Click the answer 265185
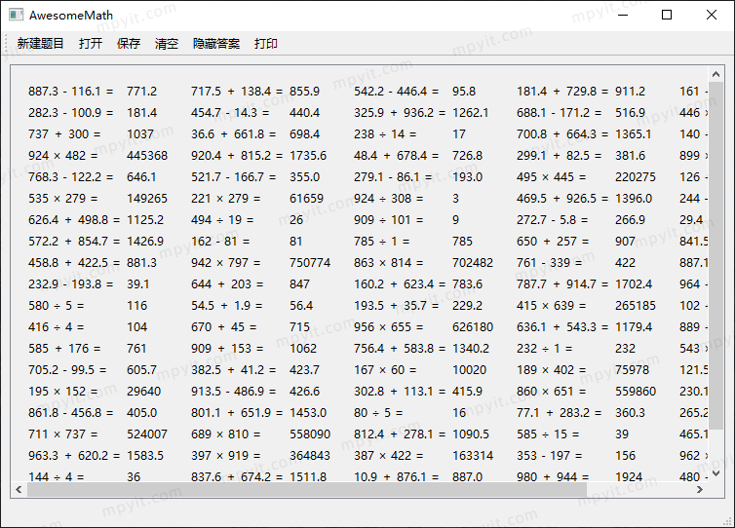This screenshot has height=528, width=735. 636,306
